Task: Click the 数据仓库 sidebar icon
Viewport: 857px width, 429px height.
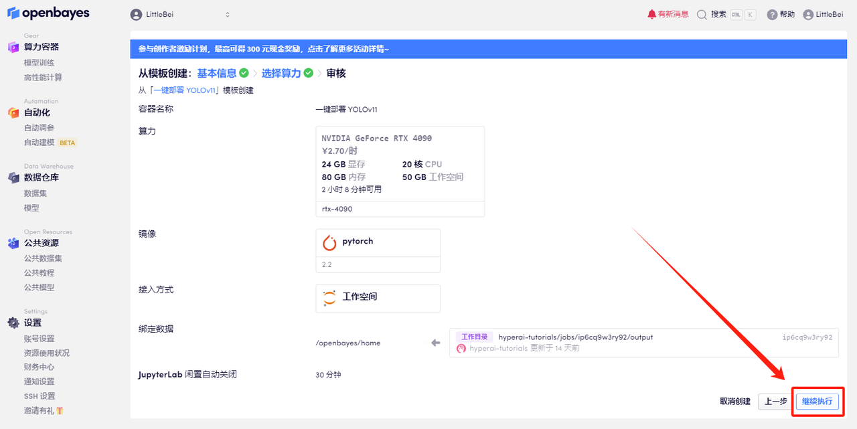Action: pos(13,177)
